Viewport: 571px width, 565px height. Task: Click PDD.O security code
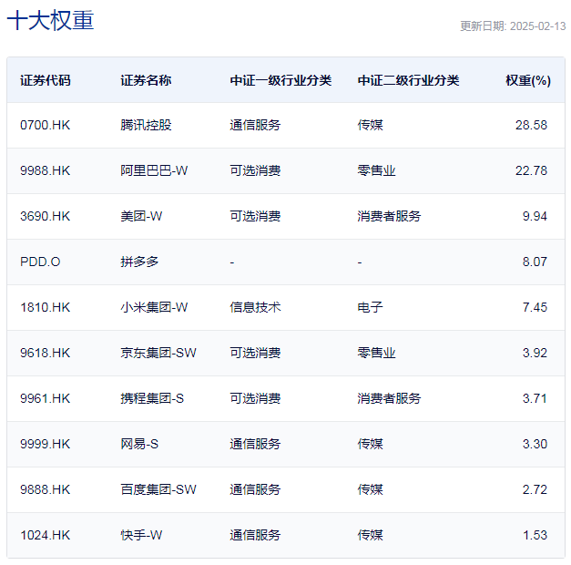tap(40, 262)
